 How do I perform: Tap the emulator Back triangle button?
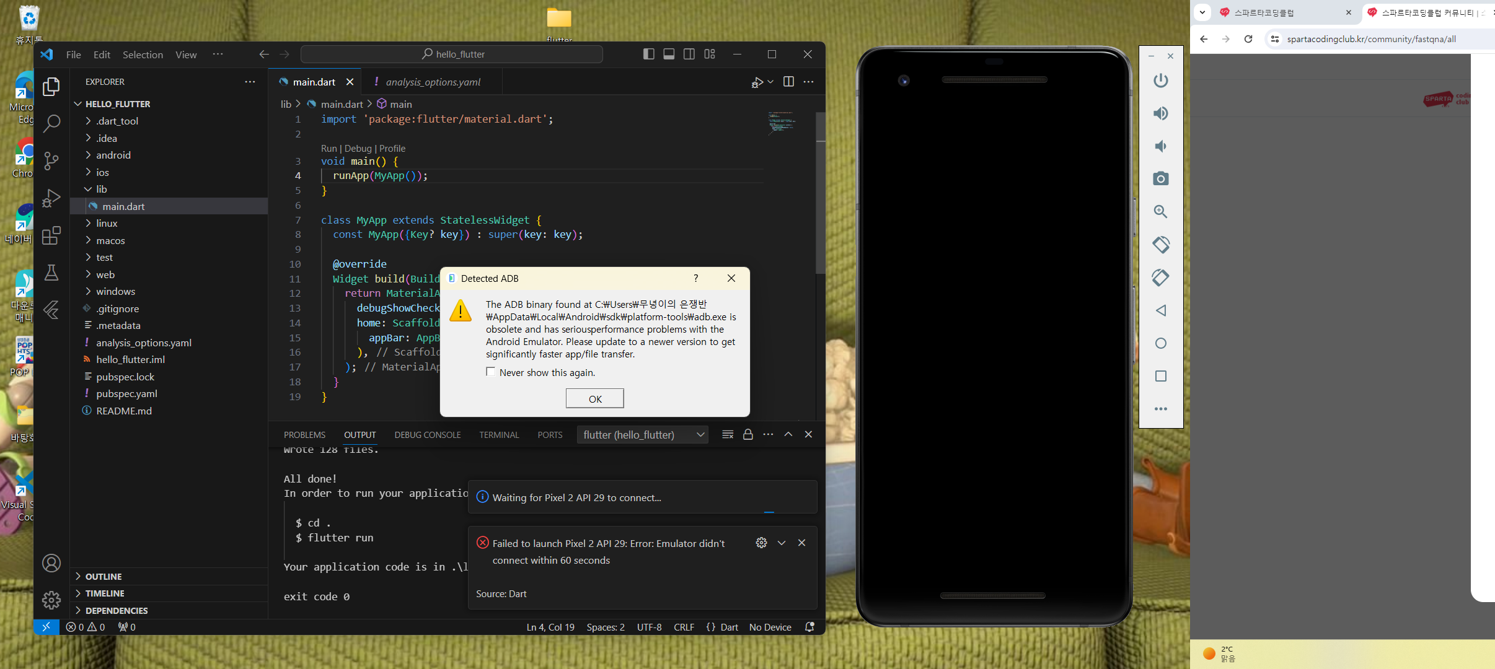tap(1161, 310)
